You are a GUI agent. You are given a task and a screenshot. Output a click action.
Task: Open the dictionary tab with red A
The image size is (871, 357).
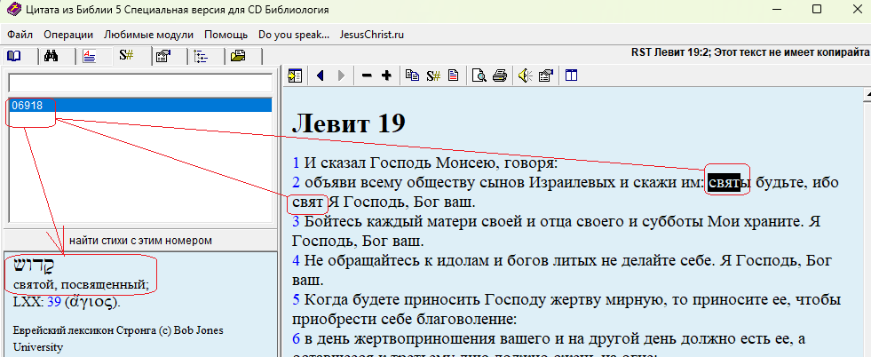(89, 56)
